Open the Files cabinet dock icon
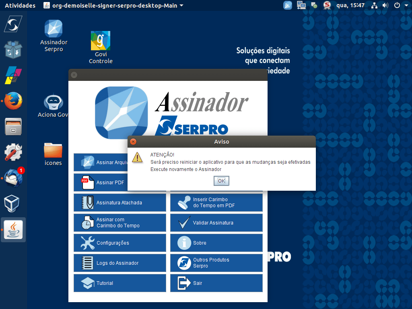412x309 pixels. pyautogui.click(x=13, y=127)
